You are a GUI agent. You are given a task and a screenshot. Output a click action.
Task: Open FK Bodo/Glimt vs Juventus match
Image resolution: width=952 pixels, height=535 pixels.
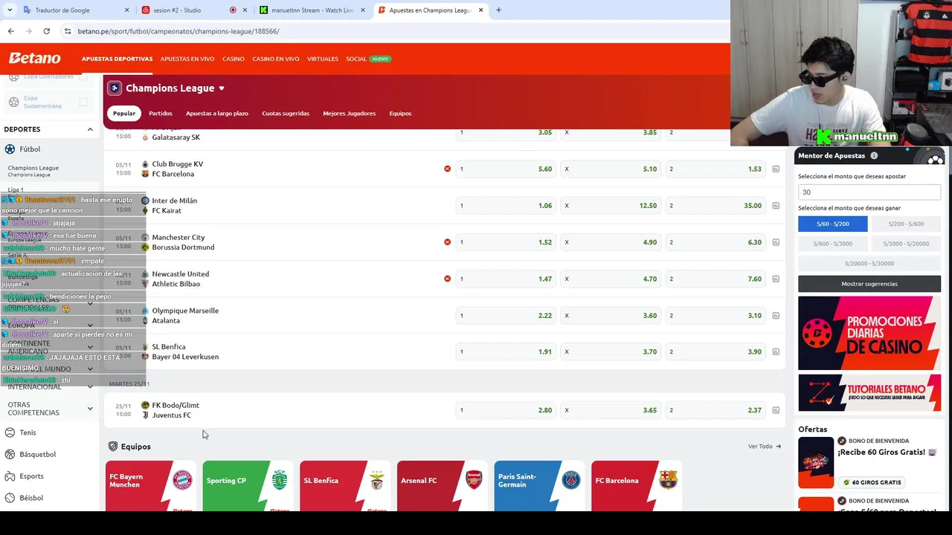pos(176,410)
